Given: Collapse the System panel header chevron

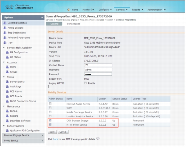Looking at the screenshot, I should click(x=42, y=18).
